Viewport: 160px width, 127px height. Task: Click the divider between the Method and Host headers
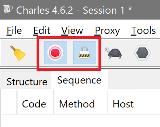click(x=107, y=102)
